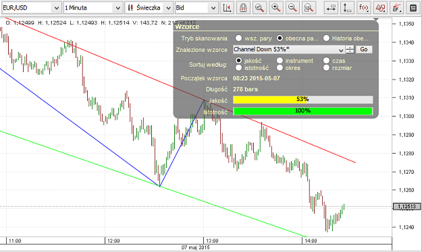Click the zoom in magnifier icon
This screenshot has width=422, height=252.
pyautogui.click(x=276, y=8)
